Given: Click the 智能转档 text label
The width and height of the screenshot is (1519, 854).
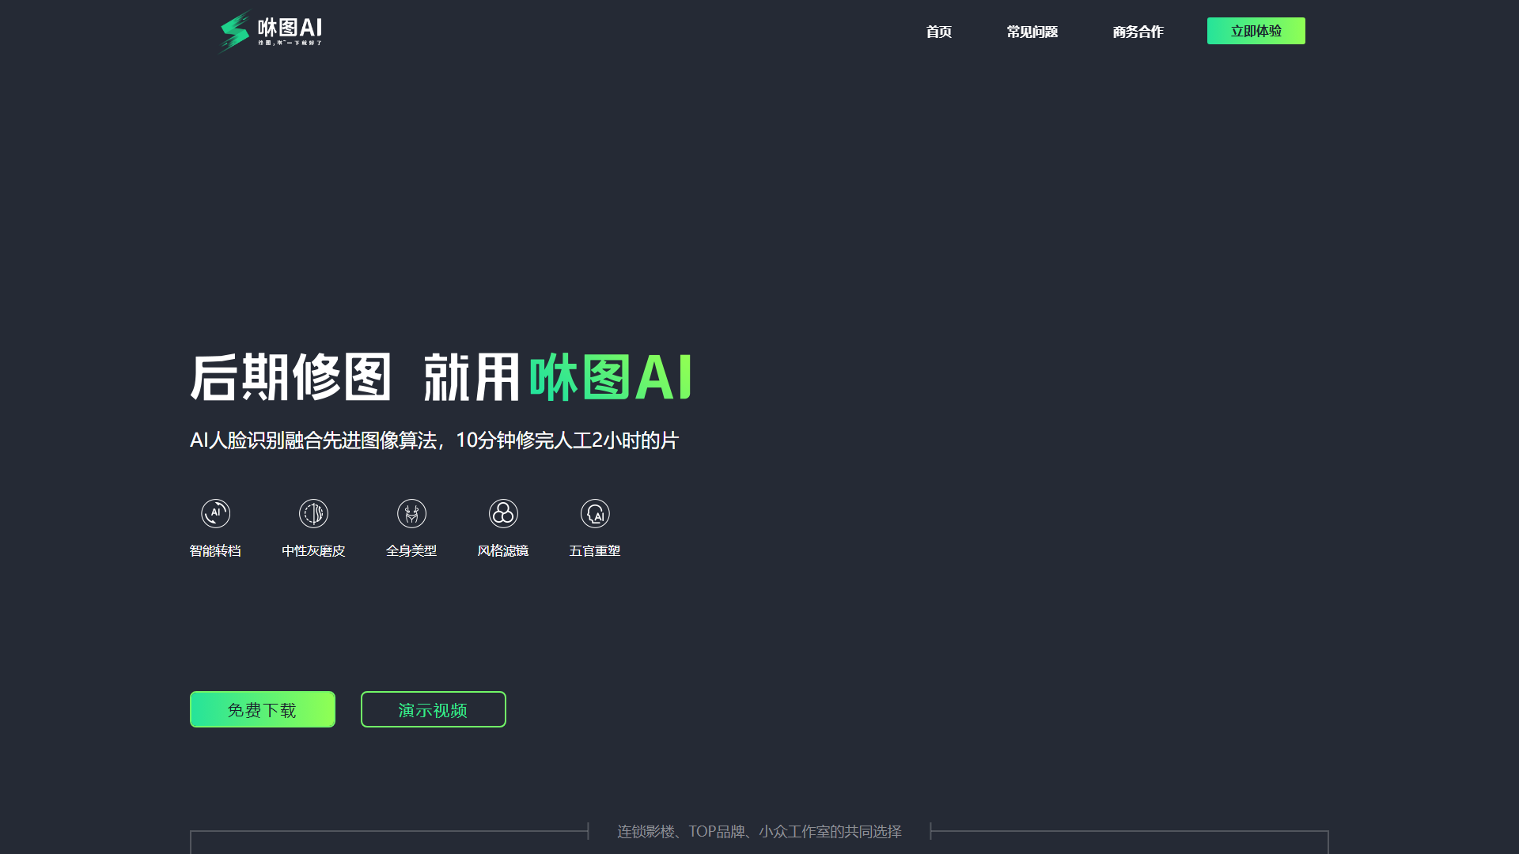Looking at the screenshot, I should [x=215, y=551].
